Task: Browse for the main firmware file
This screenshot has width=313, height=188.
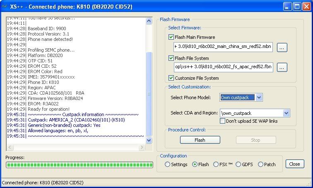Action: (282, 48)
